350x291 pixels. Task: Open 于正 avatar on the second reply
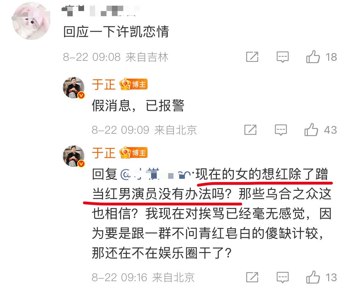coord(74,156)
